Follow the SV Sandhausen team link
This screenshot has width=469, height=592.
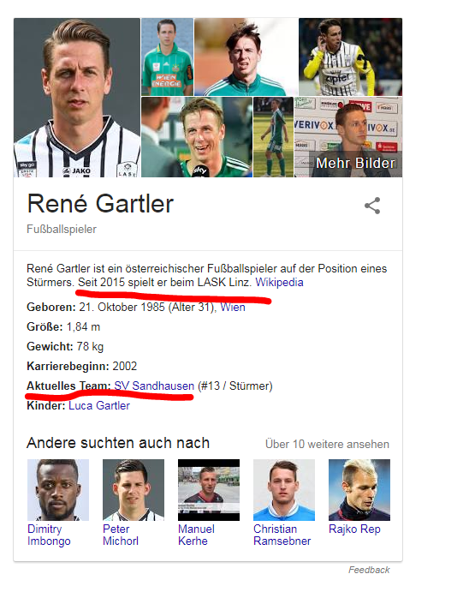[x=154, y=386]
